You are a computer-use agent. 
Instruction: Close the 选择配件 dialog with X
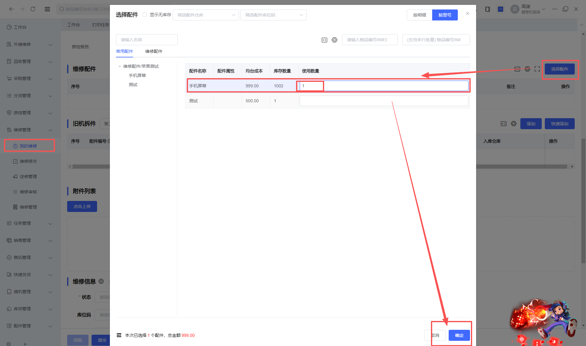[467, 13]
